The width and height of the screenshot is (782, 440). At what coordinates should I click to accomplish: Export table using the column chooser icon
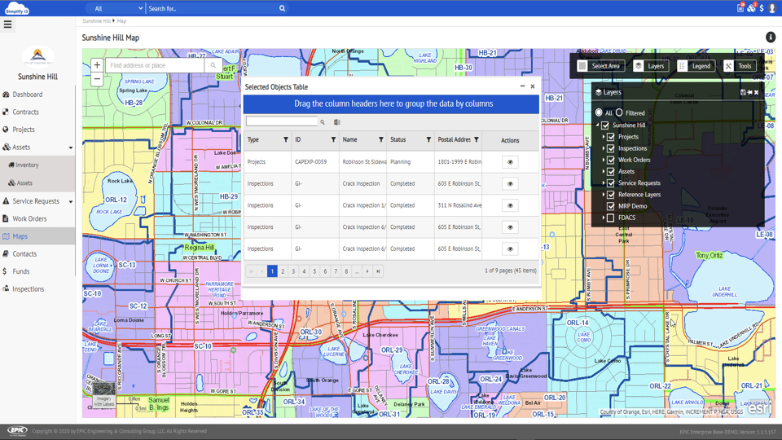(x=337, y=122)
